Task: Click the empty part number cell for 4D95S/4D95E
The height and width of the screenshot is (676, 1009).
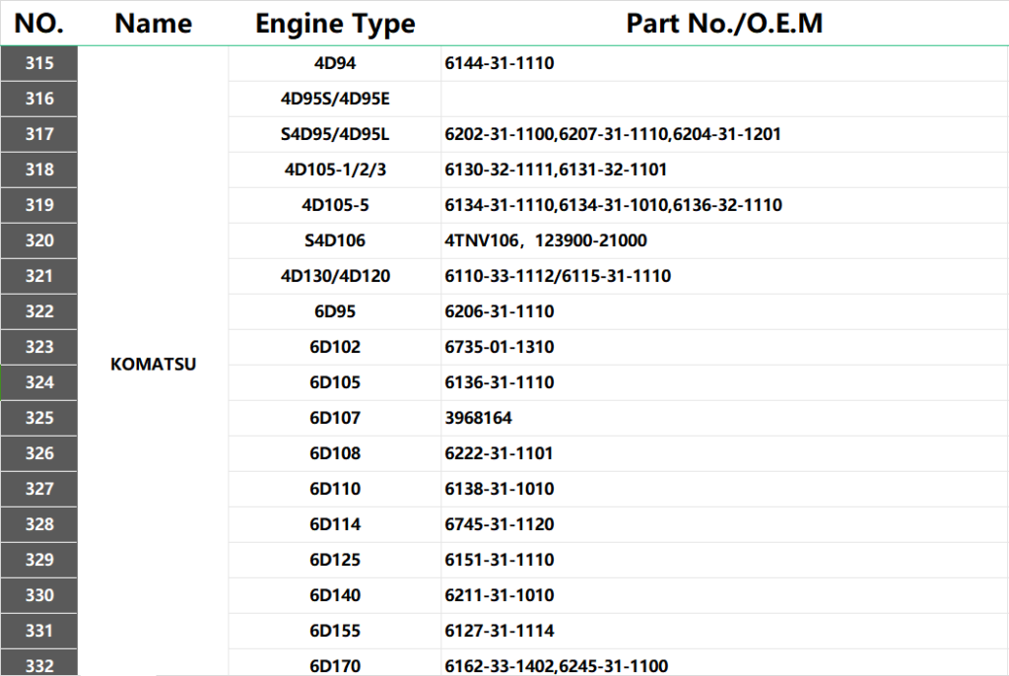Action: click(724, 99)
